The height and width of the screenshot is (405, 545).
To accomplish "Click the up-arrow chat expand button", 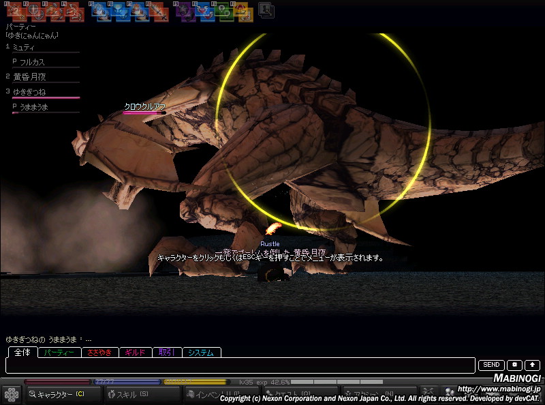I will (532, 365).
